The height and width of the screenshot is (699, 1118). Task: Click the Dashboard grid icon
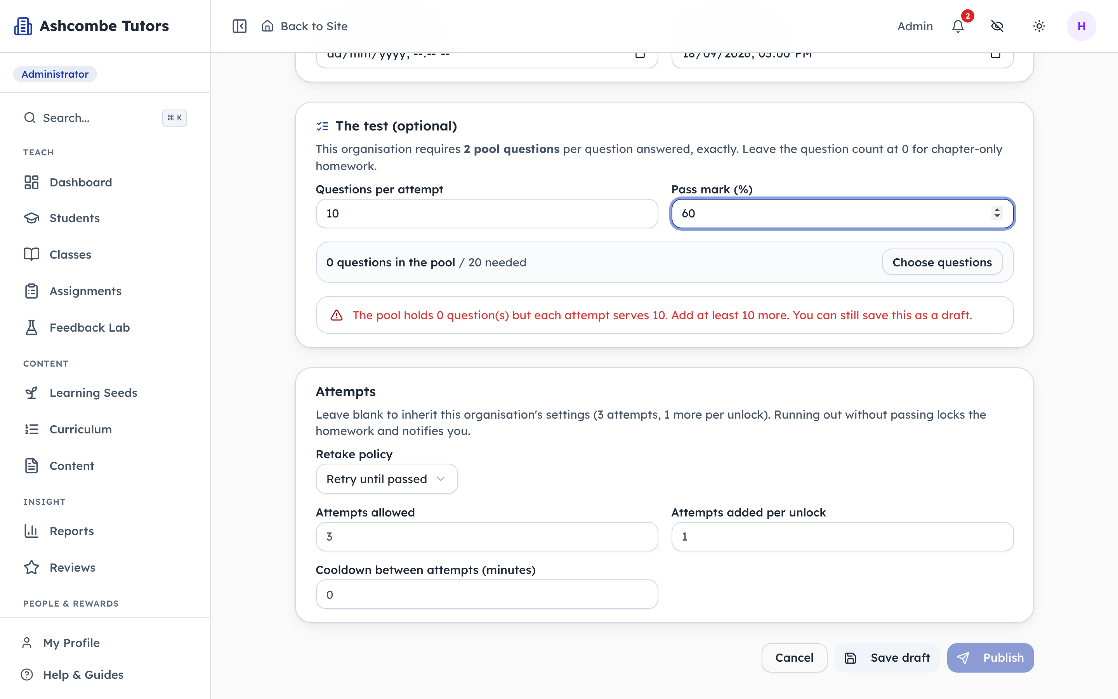point(31,182)
